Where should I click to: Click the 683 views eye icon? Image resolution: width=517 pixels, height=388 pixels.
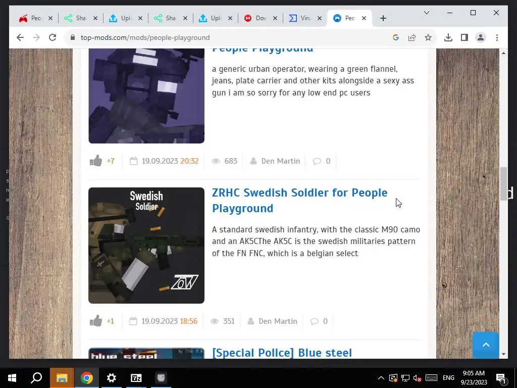(x=216, y=161)
